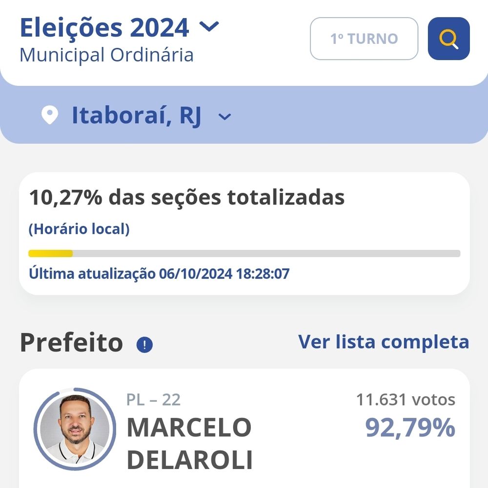488x488 pixels.
Task: Tap the location pin icon
Action: [50, 115]
